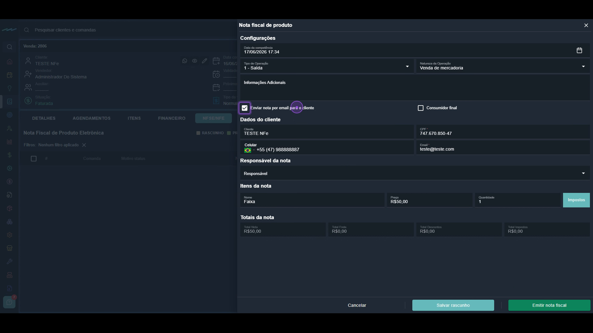Click the Preço field R$50,00
This screenshot has height=333, width=593.
[x=430, y=200]
